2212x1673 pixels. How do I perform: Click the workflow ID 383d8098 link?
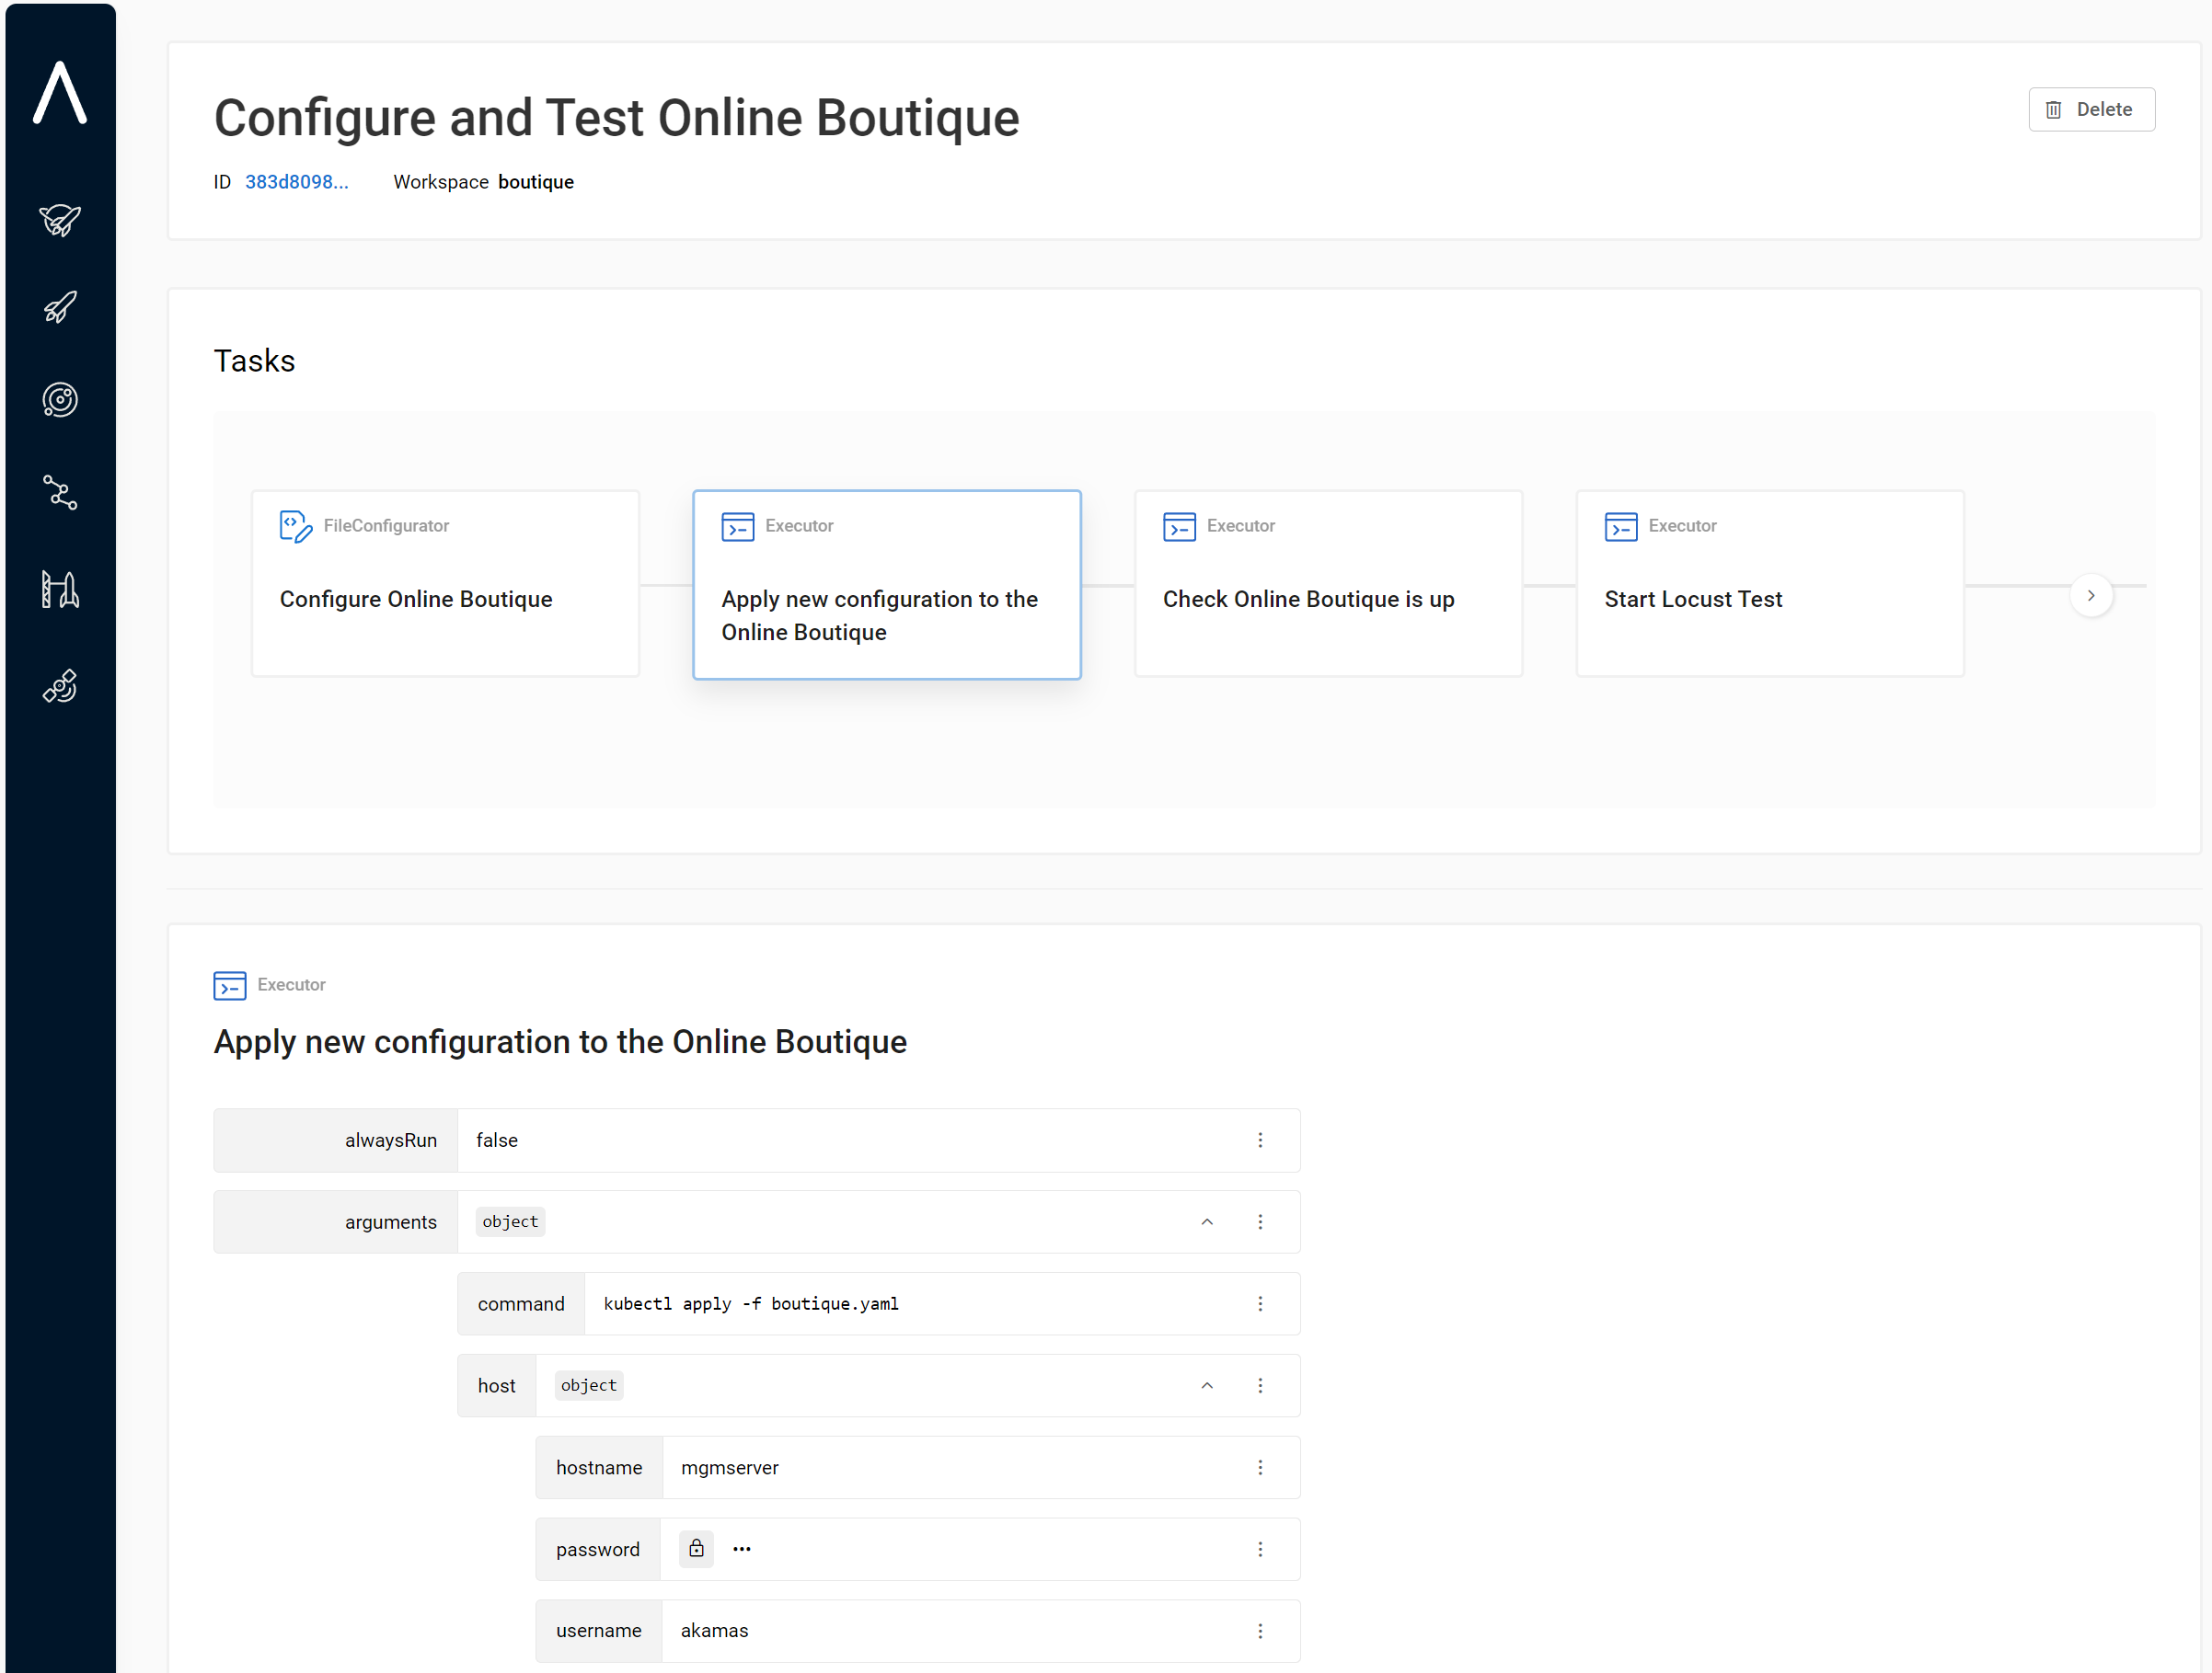pyautogui.click(x=296, y=182)
